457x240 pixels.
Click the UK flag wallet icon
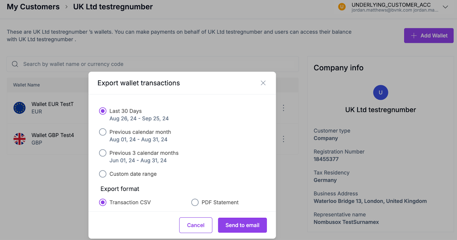pos(19,139)
